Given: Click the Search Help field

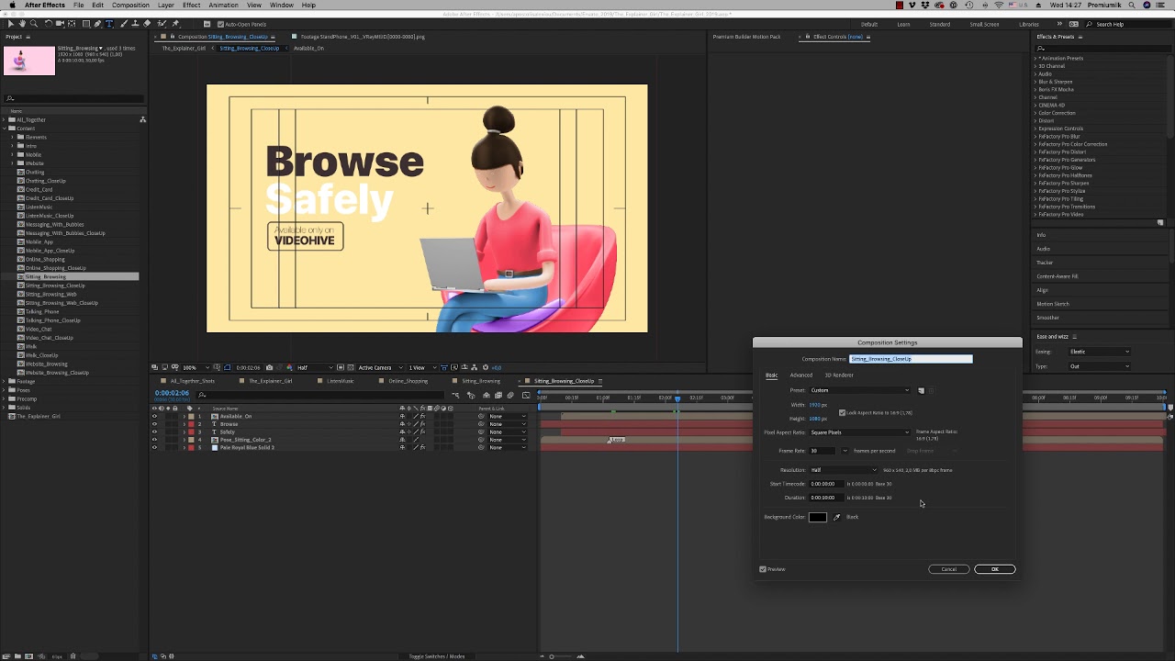Looking at the screenshot, I should [x=1129, y=24].
